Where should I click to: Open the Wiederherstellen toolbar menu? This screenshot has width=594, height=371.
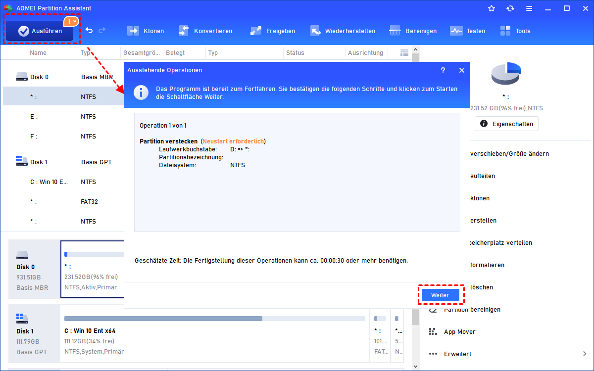click(343, 31)
